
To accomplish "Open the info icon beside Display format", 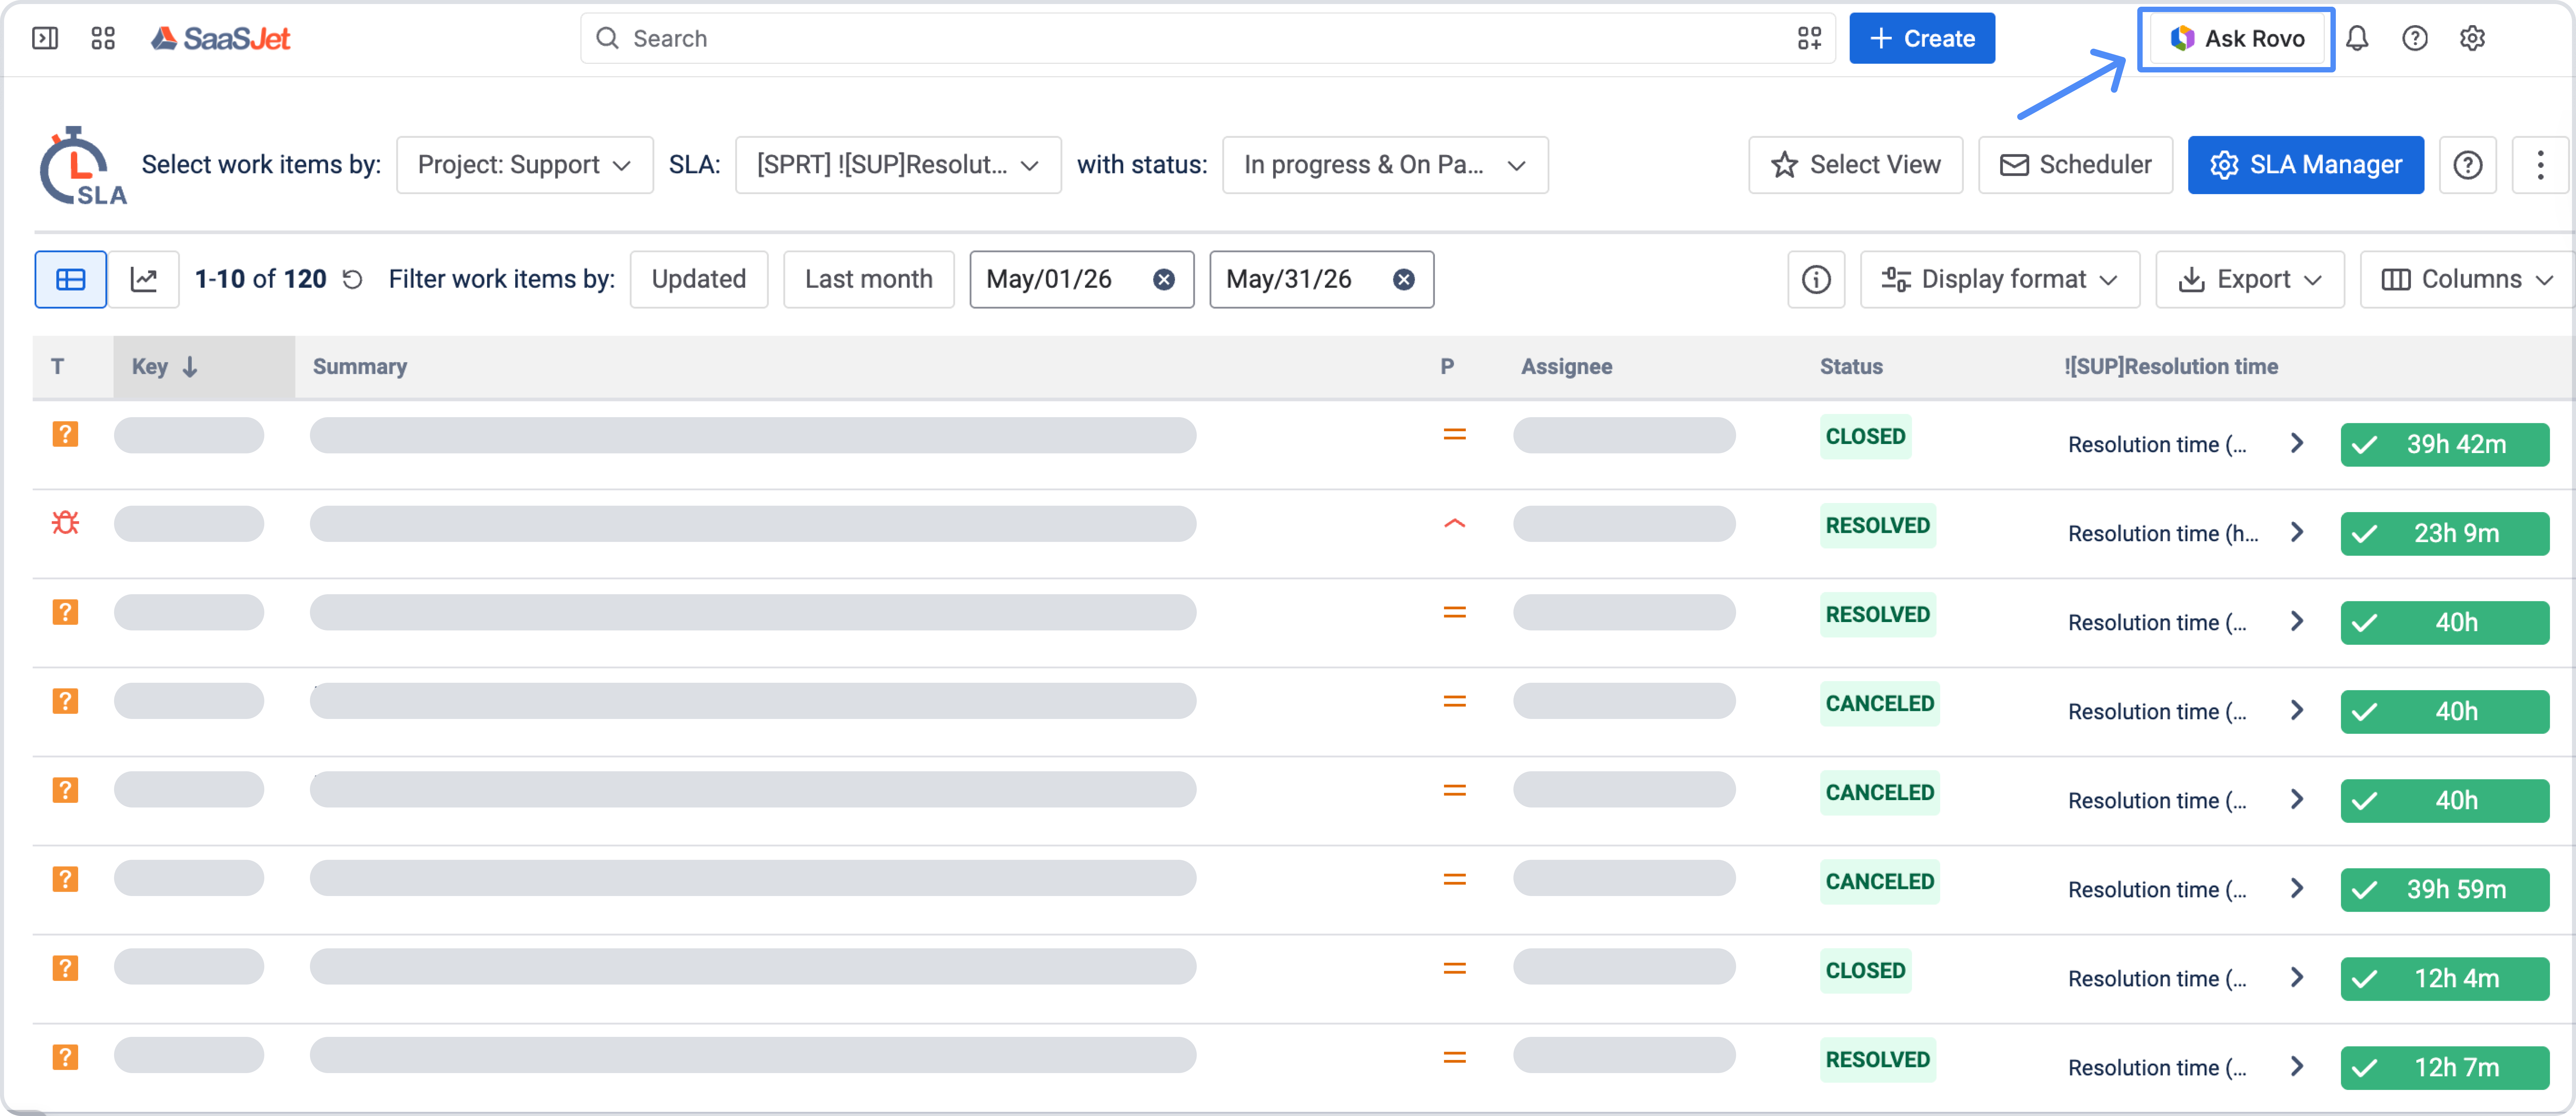I will tap(1816, 279).
